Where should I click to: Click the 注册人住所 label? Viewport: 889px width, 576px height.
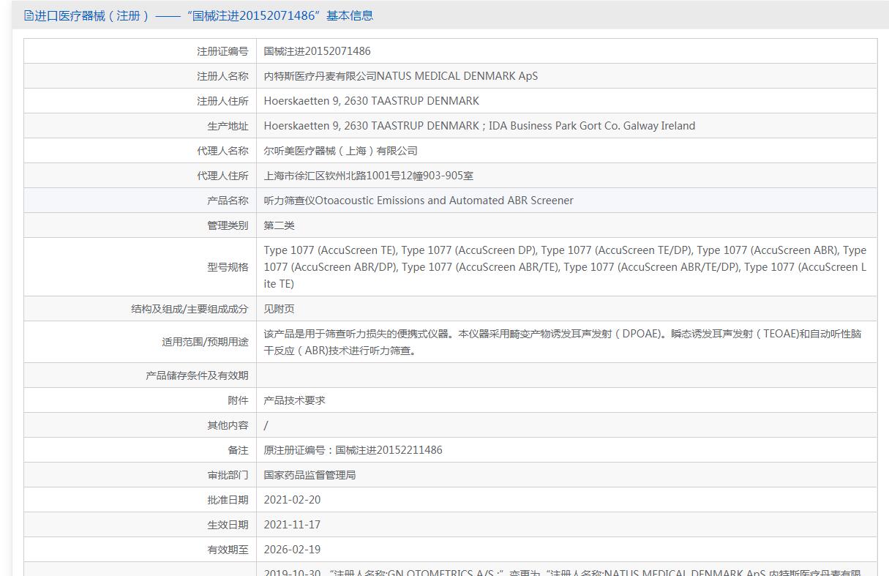pos(222,101)
